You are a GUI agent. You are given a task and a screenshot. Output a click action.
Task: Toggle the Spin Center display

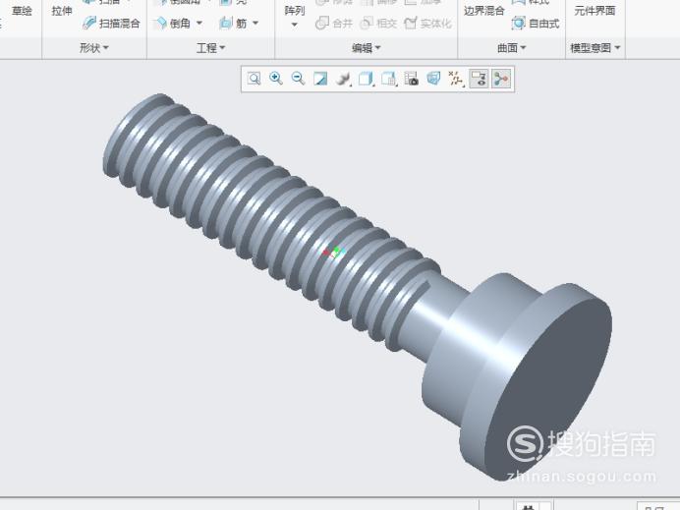pyautogui.click(x=501, y=79)
